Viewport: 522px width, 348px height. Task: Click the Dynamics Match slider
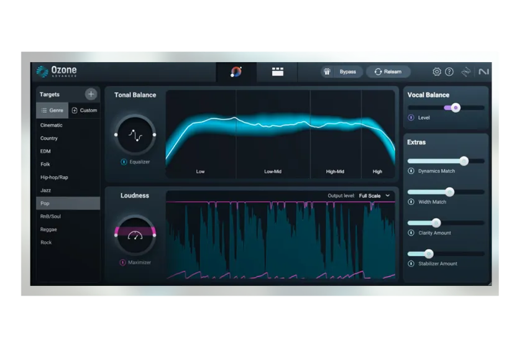click(446, 161)
